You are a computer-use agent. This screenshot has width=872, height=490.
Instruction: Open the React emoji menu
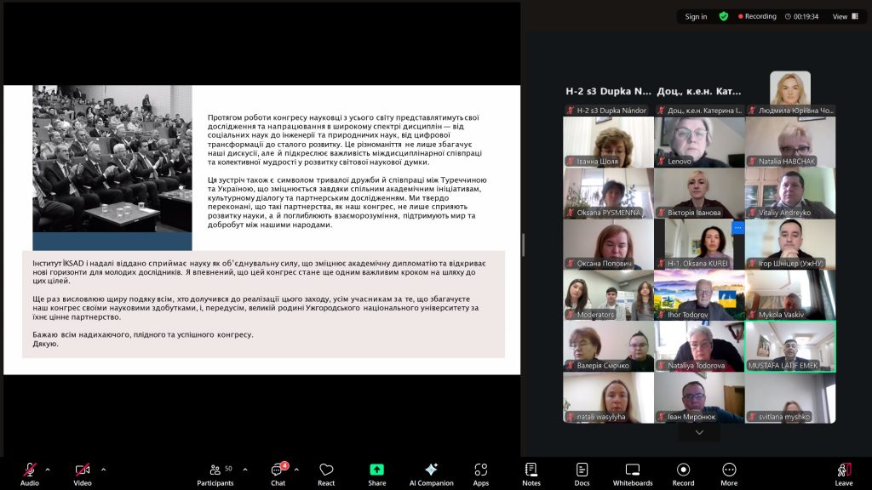click(x=326, y=473)
